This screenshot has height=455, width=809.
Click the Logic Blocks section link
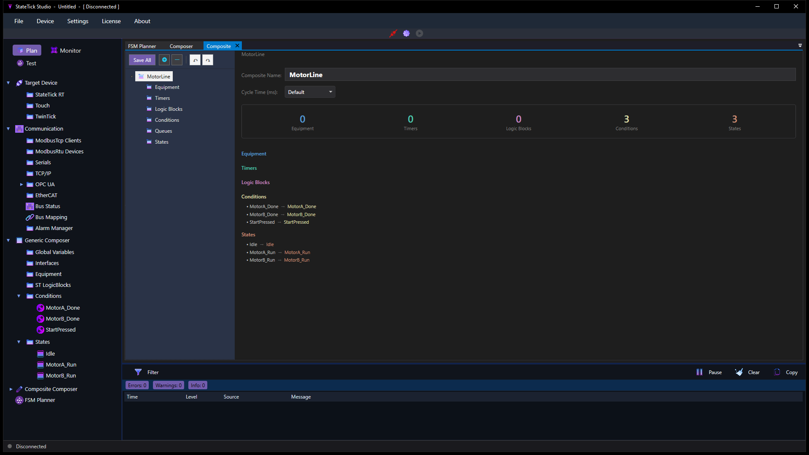(x=255, y=182)
